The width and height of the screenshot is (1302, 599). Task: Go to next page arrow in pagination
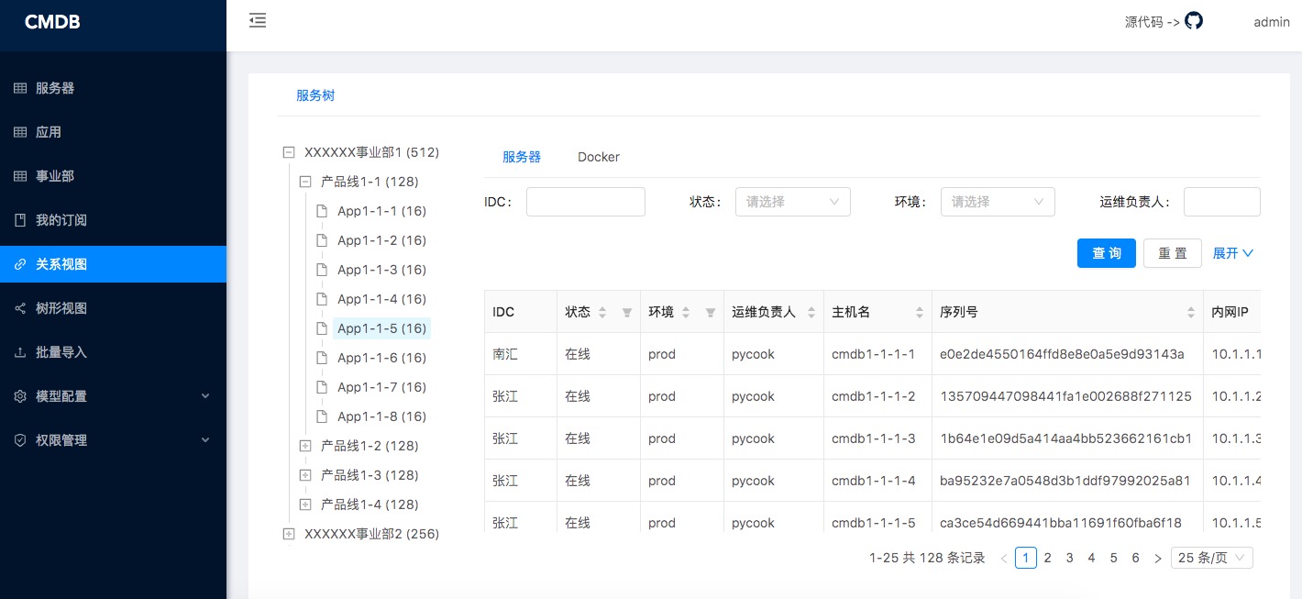pyautogui.click(x=1158, y=558)
